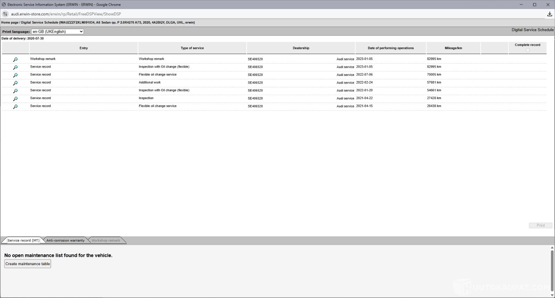Open magnifier for Workshop remark entry
Viewport: 555px width, 298px height.
click(x=15, y=60)
